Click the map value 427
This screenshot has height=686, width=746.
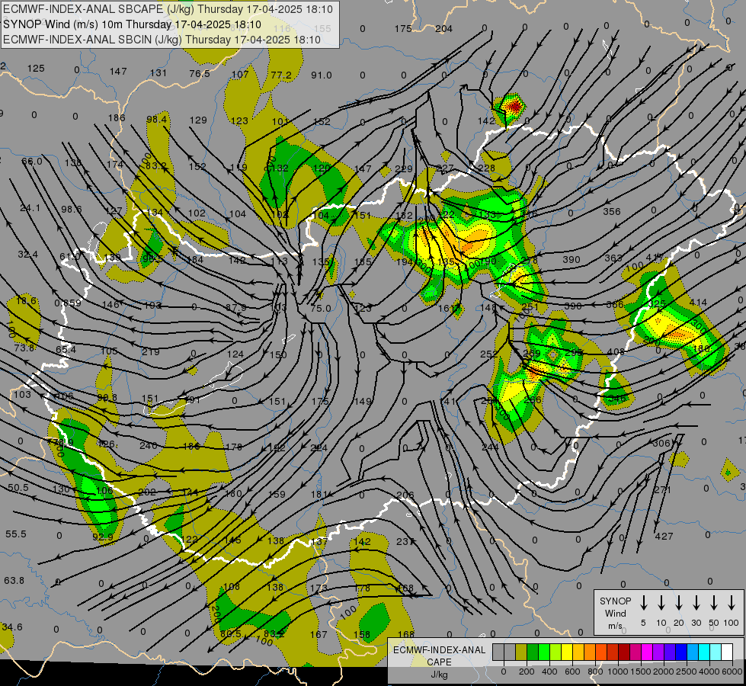[x=664, y=536]
